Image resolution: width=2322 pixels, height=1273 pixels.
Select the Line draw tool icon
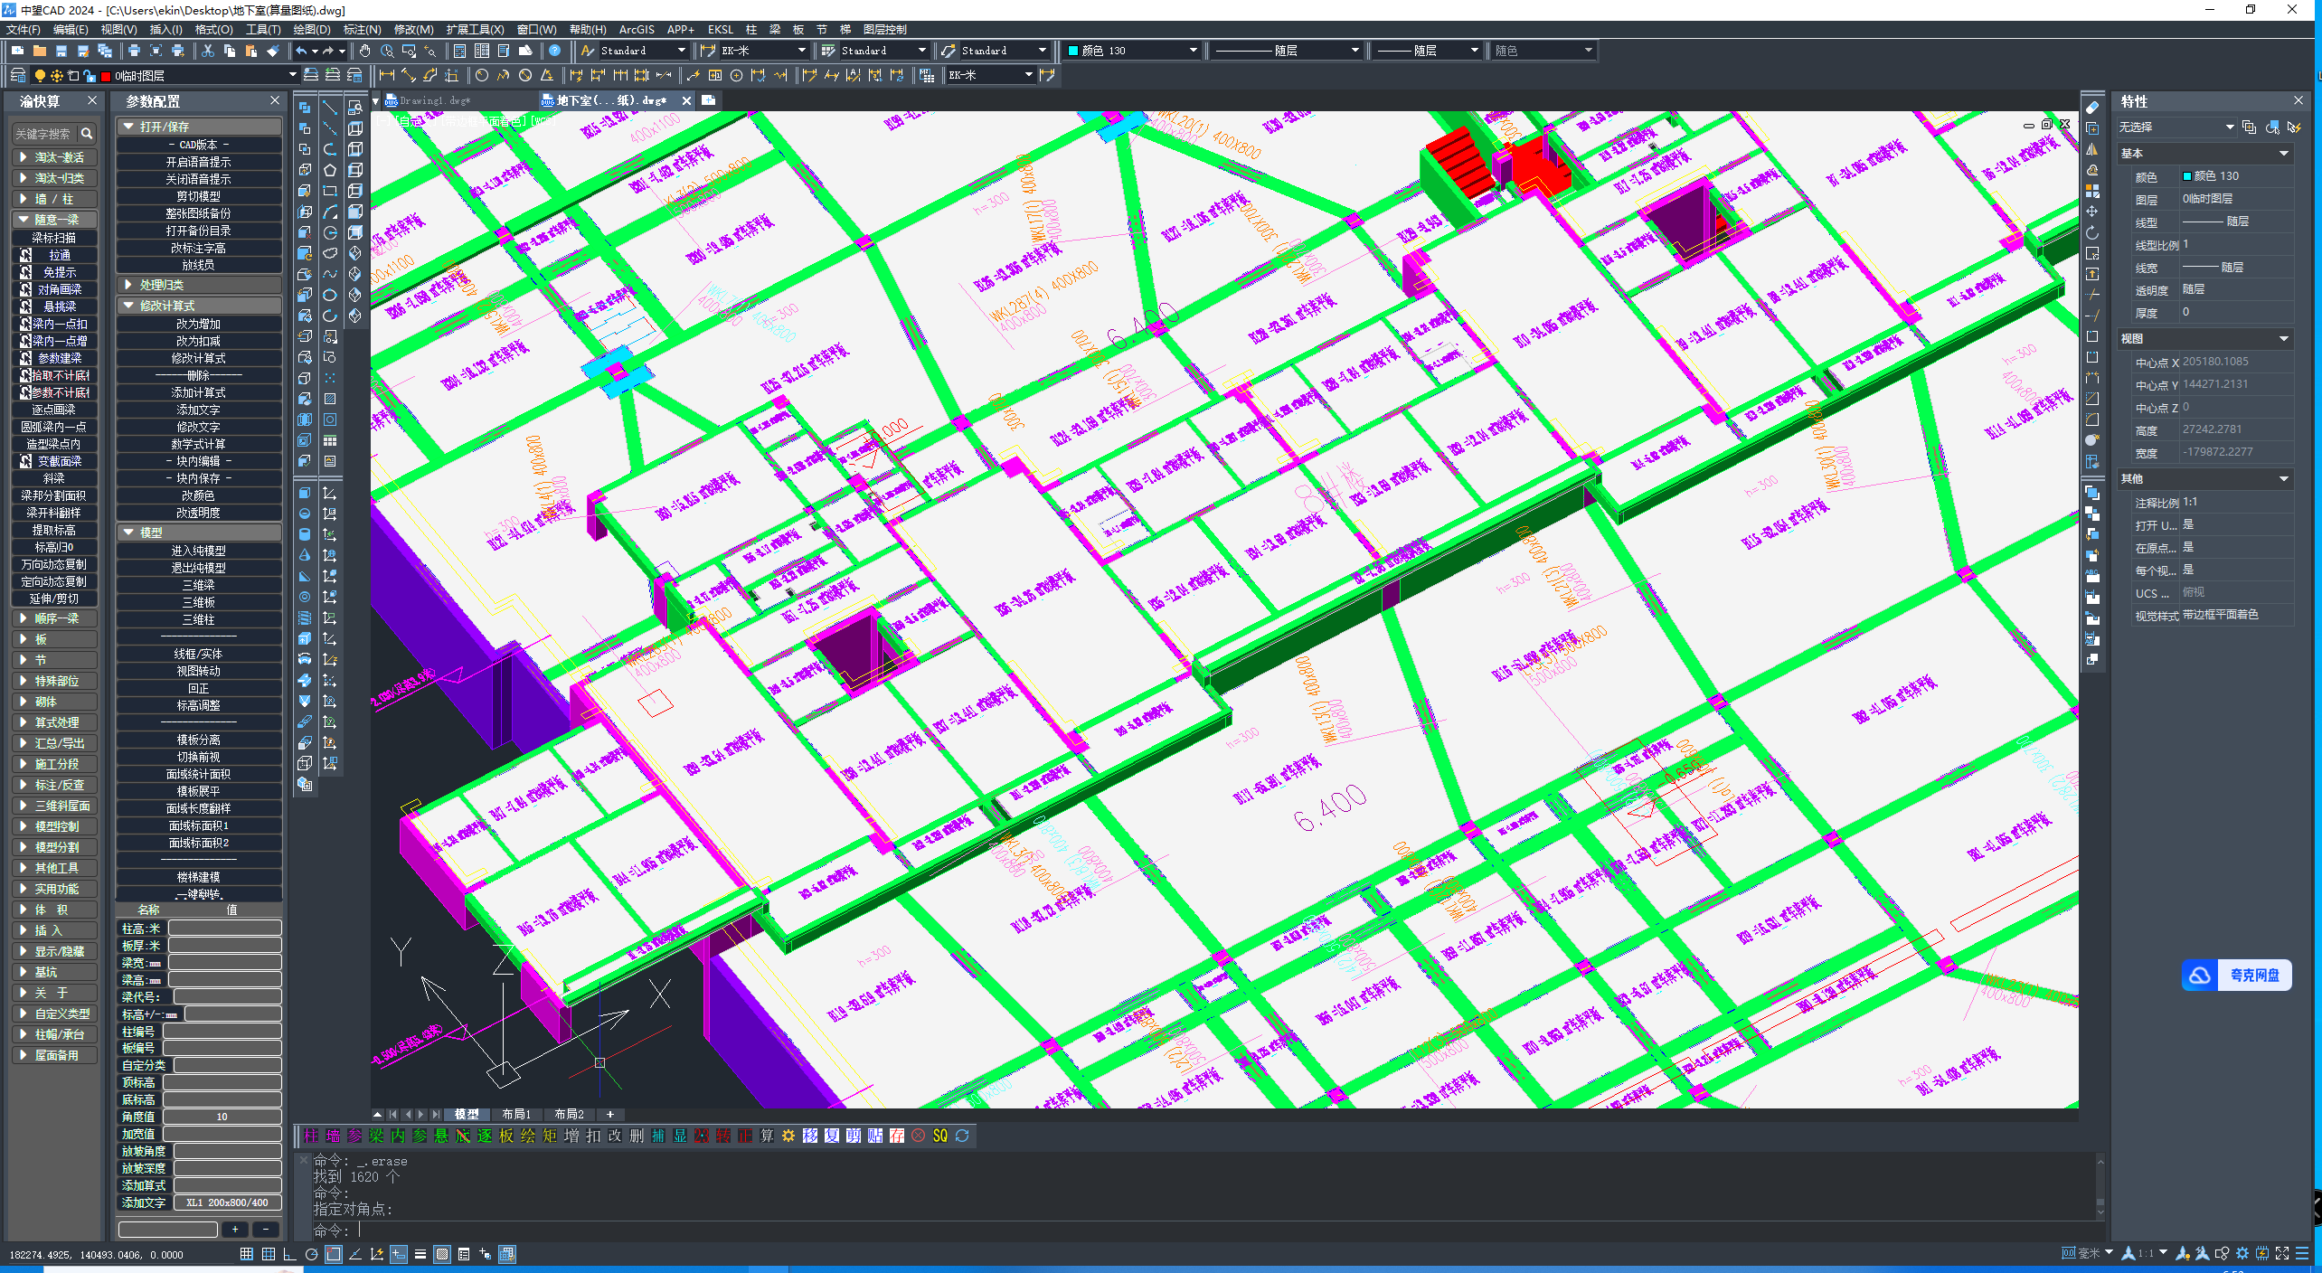[x=330, y=108]
